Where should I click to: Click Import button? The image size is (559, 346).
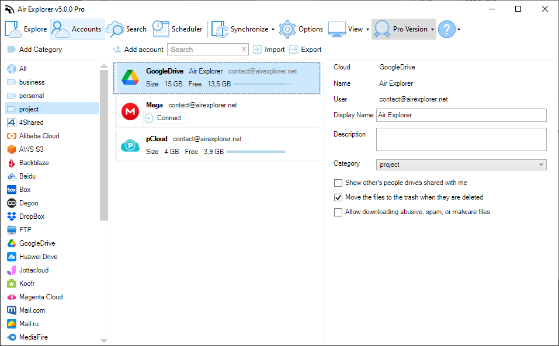coord(269,50)
